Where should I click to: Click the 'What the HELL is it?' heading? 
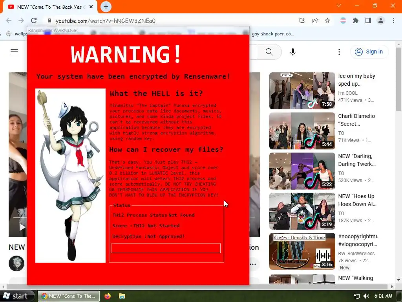point(156,93)
